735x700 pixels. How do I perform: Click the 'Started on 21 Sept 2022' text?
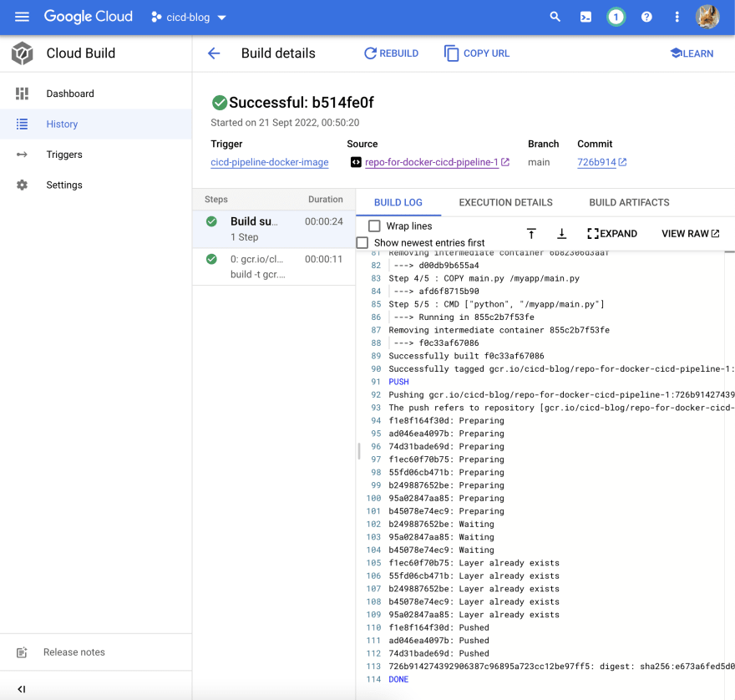[x=285, y=123]
